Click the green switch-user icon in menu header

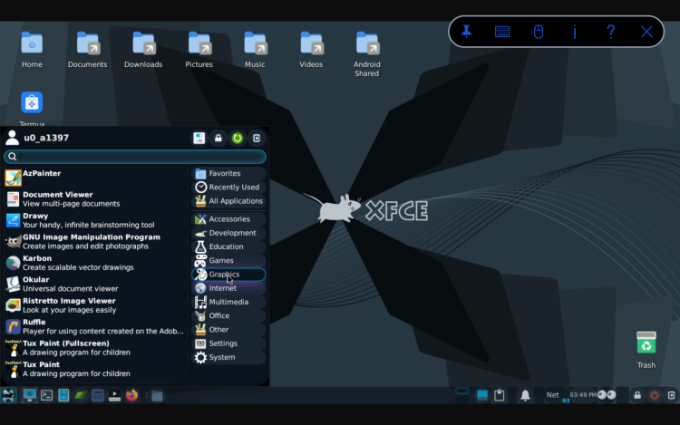tap(238, 139)
